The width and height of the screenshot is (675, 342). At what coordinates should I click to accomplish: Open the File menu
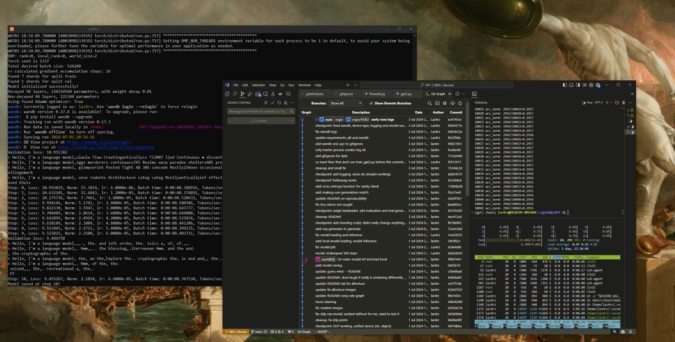tap(236, 85)
